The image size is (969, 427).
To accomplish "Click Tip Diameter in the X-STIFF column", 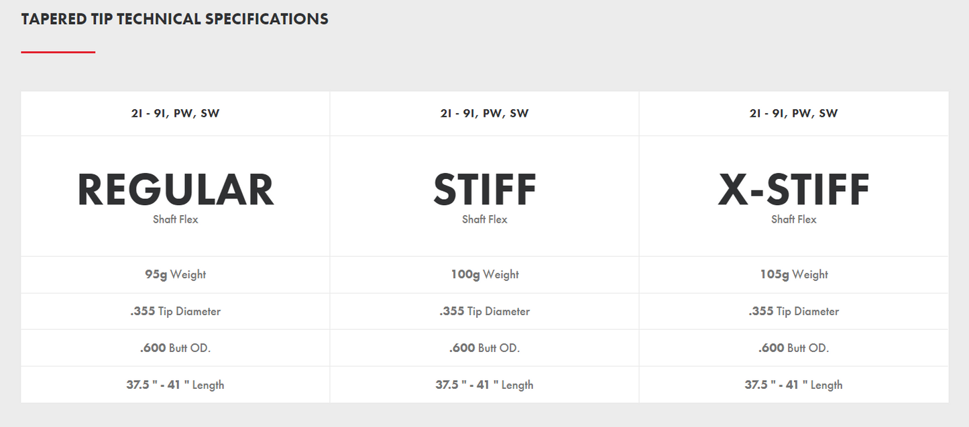I will tap(794, 311).
